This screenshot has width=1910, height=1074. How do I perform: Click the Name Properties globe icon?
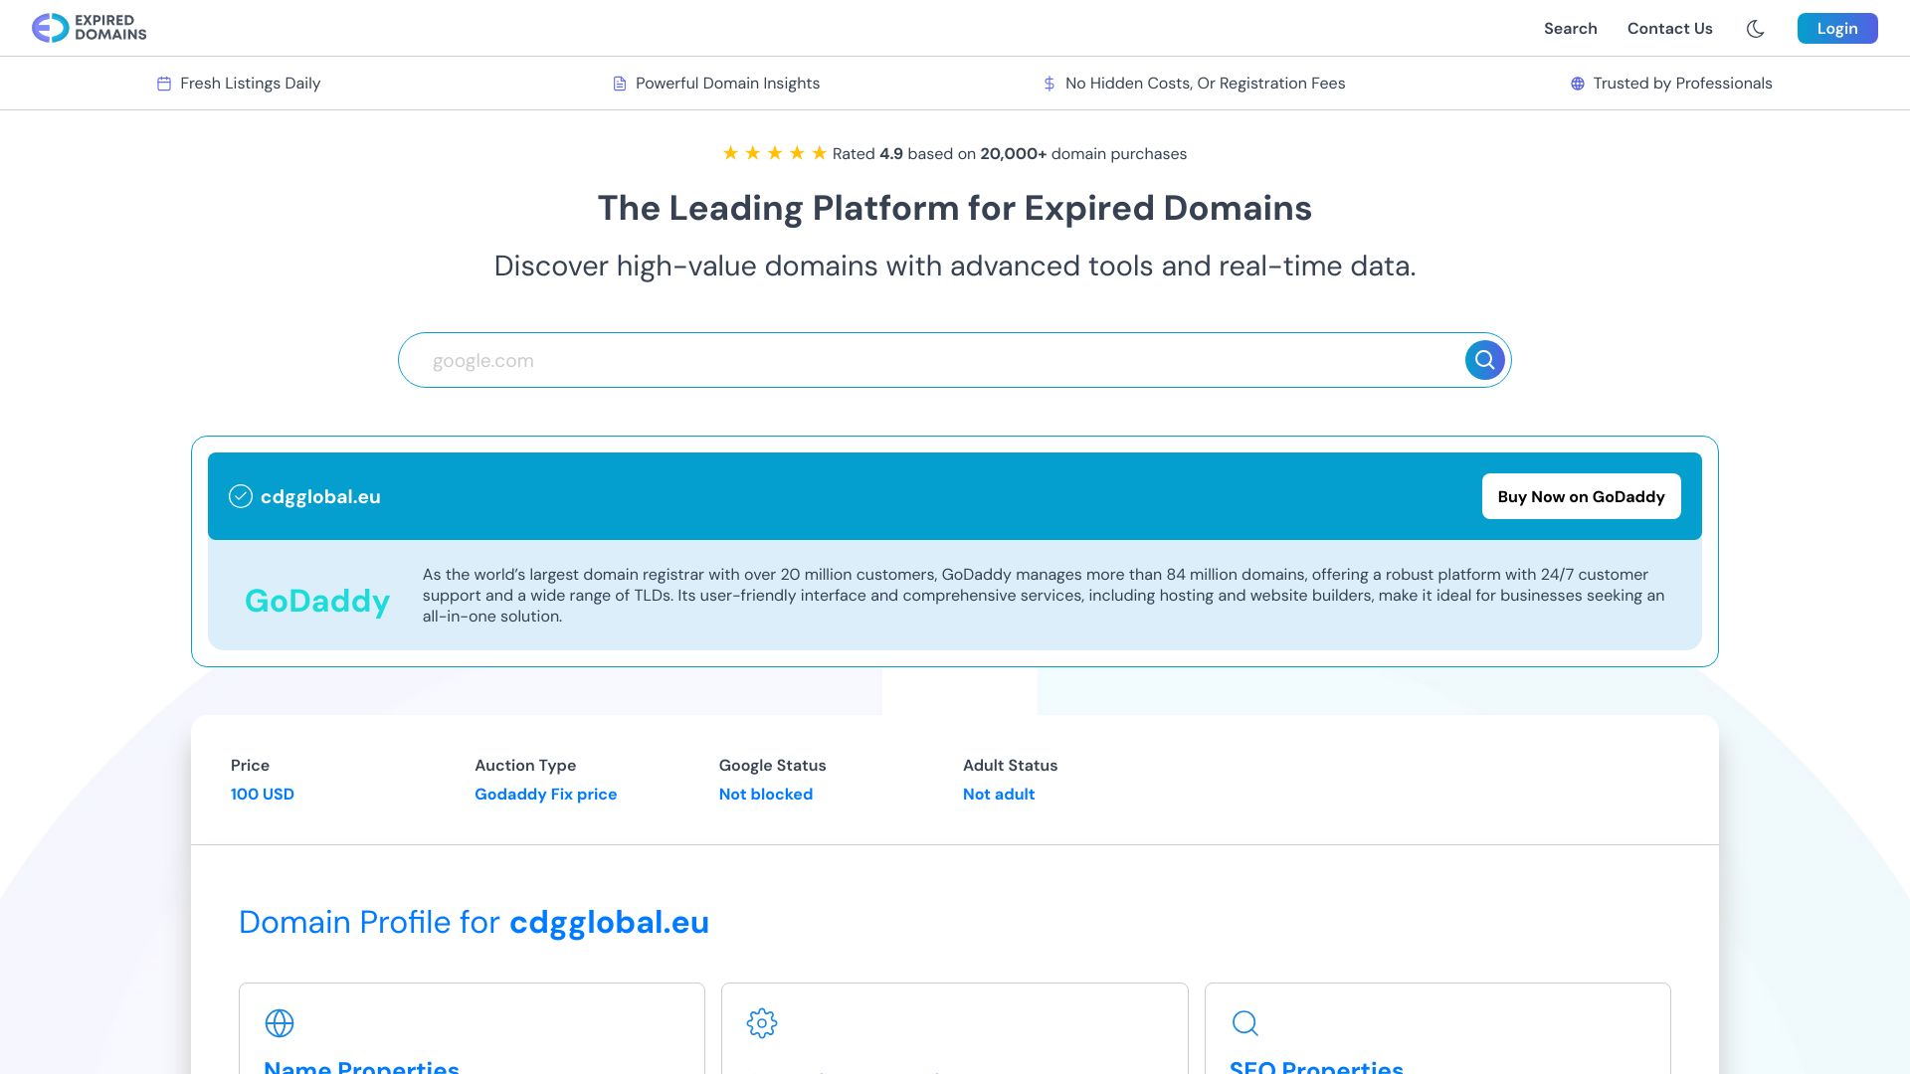click(x=280, y=1023)
